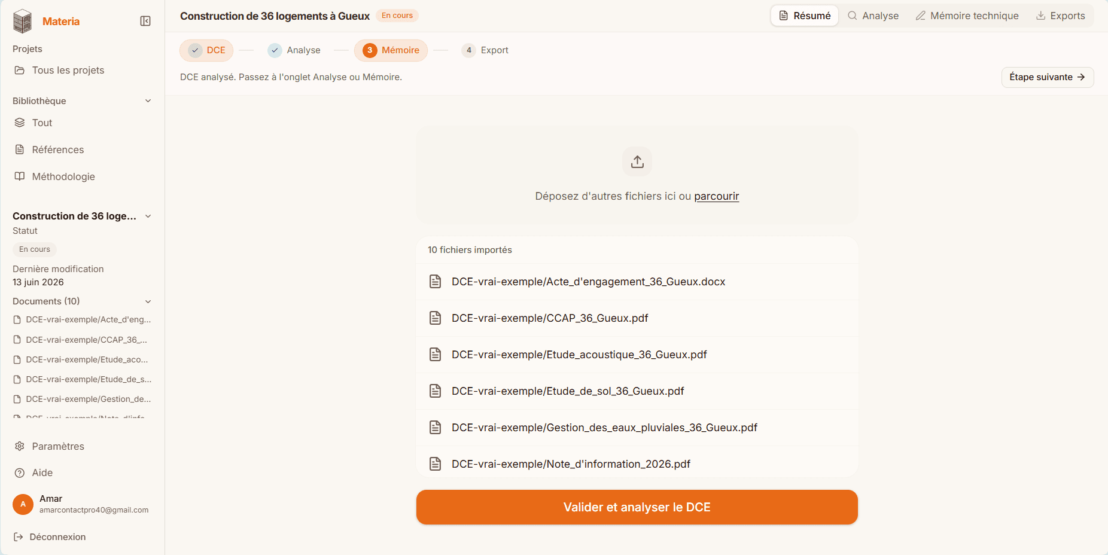Open Méthodologie book icon
Viewport: 1108px width, 555px height.
point(20,176)
